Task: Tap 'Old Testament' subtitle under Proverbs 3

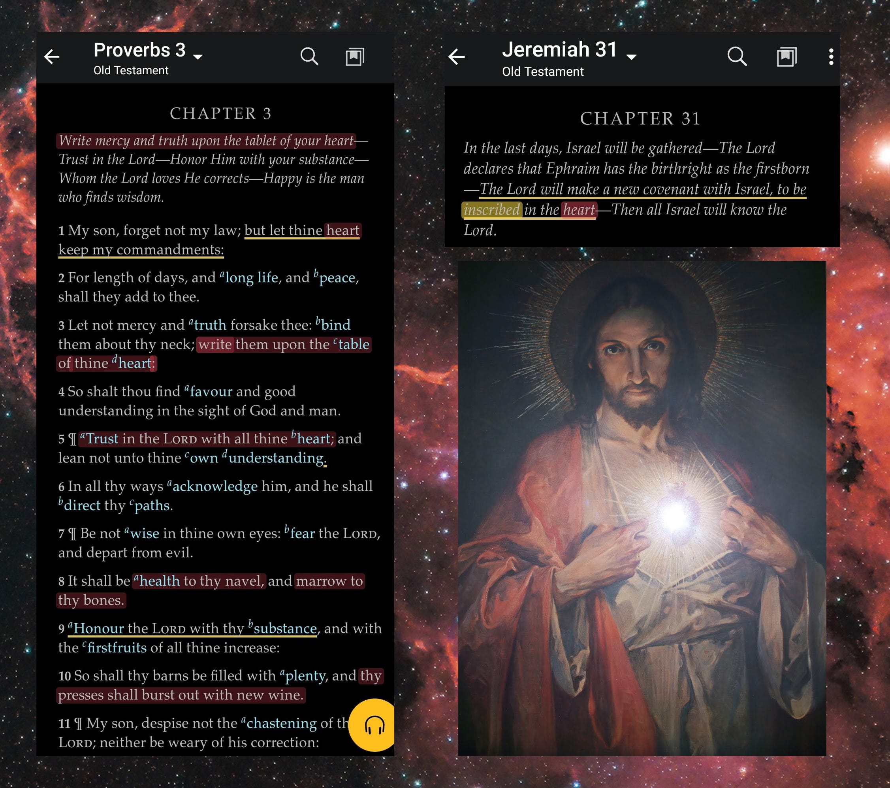Action: click(131, 70)
